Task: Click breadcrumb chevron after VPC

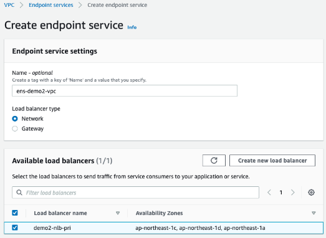Action: click(22, 5)
